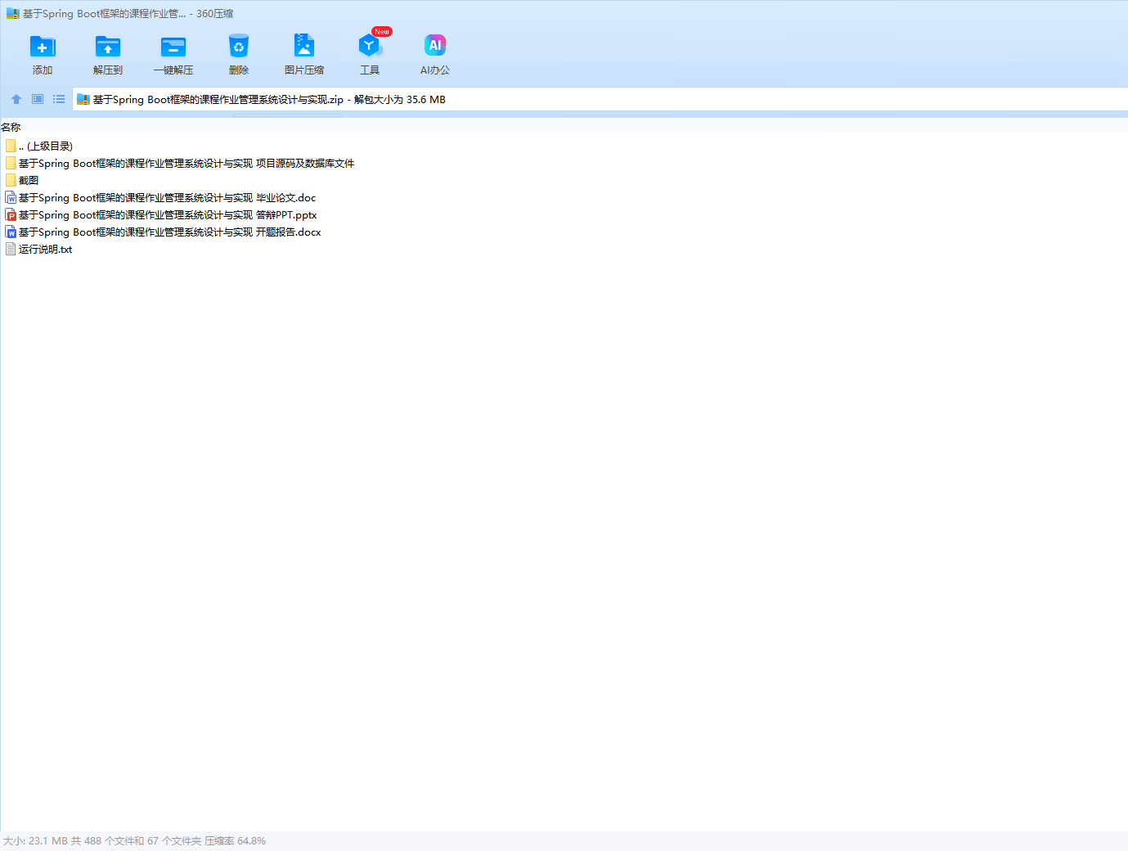Image resolution: width=1128 pixels, height=851 pixels.
Task: Open the AI办公 icon
Action: 435,46
